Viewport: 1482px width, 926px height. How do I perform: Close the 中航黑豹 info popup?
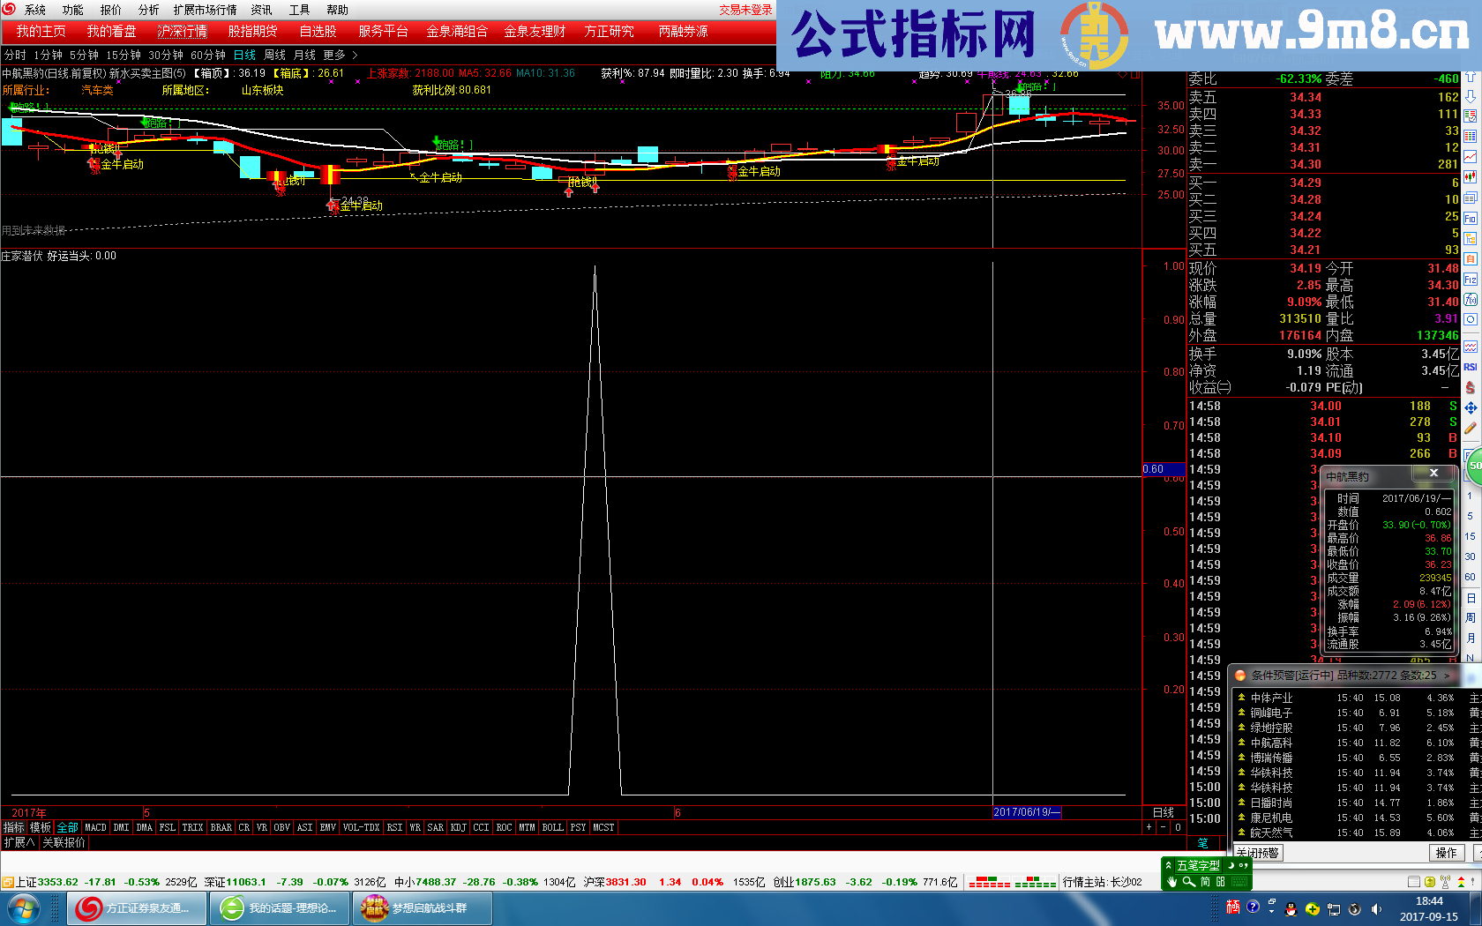click(x=1433, y=473)
